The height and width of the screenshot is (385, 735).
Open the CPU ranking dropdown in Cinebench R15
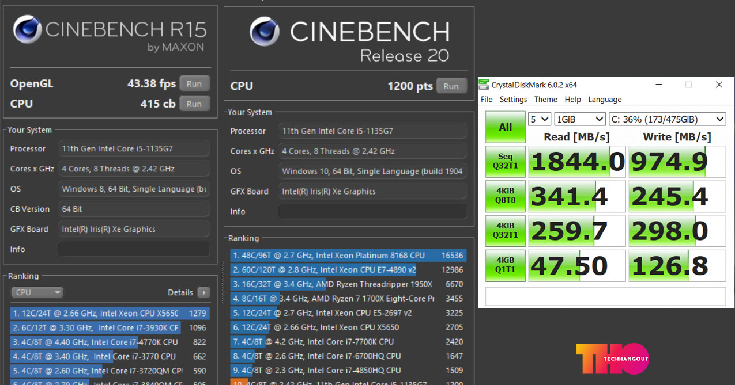point(37,292)
